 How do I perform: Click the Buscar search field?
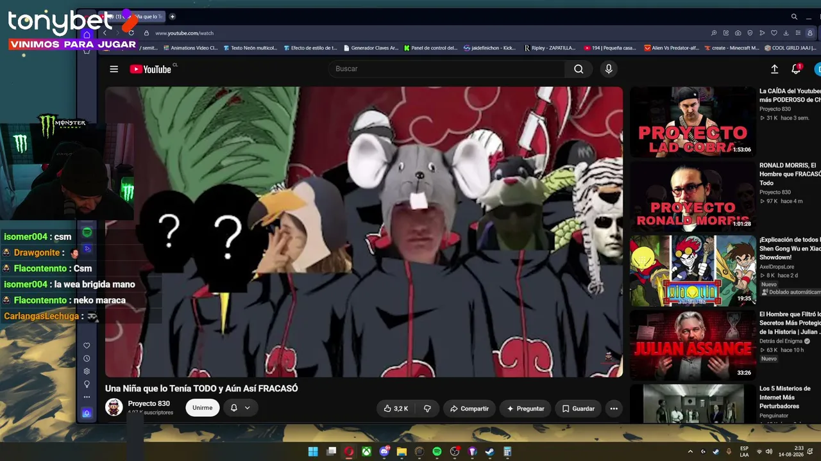coord(447,69)
